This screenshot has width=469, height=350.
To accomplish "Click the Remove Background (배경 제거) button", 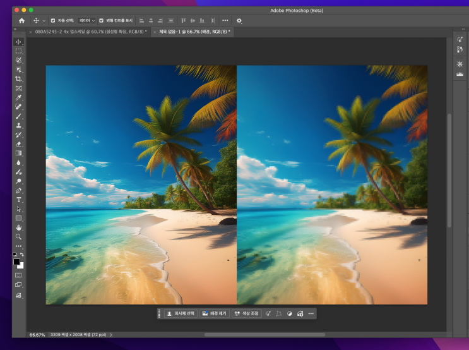I will pyautogui.click(x=215, y=313).
